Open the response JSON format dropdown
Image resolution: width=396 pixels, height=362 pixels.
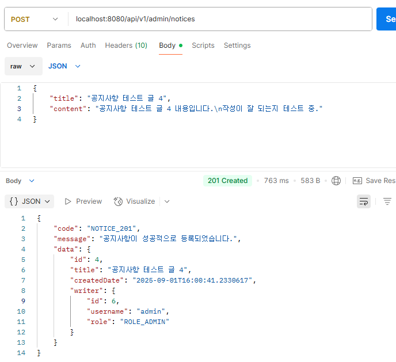tap(29, 201)
